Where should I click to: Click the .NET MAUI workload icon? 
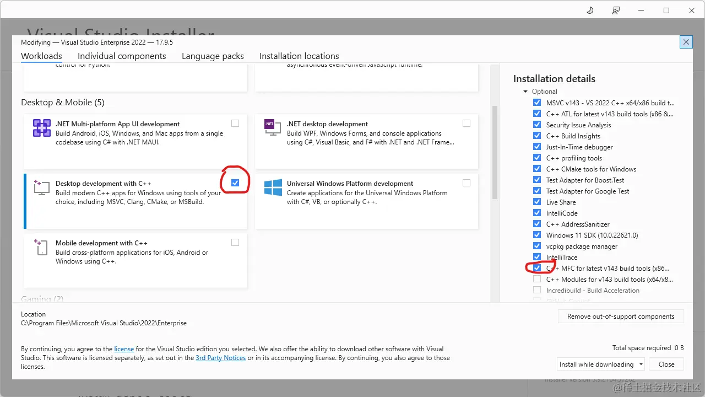point(42,128)
